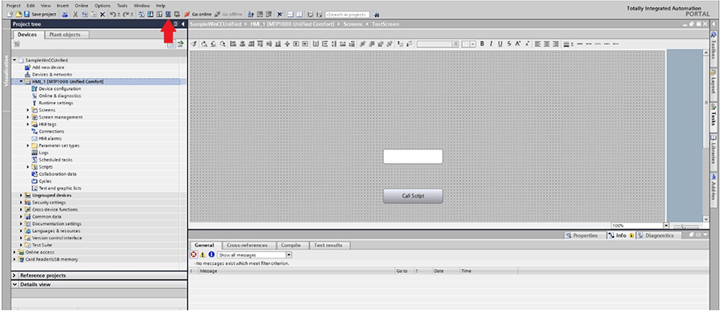This screenshot has height=314, width=723.
Task: Open the Options menu
Action: tap(102, 6)
